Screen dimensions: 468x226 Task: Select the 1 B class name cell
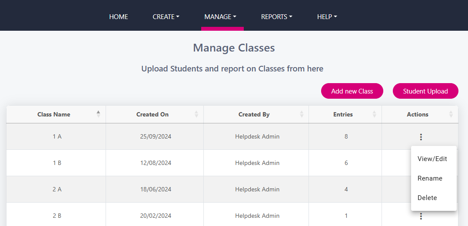click(x=56, y=163)
